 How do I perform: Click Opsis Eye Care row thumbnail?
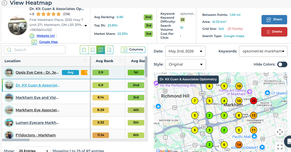pyautogui.click(x=9, y=73)
